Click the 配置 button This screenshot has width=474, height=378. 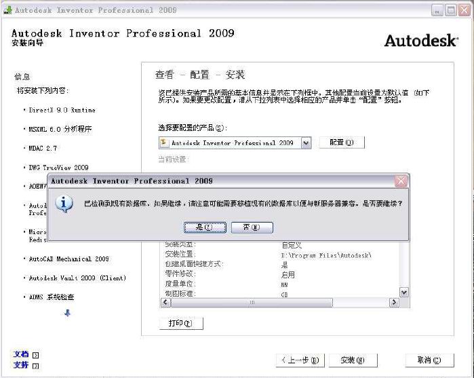tap(342, 143)
